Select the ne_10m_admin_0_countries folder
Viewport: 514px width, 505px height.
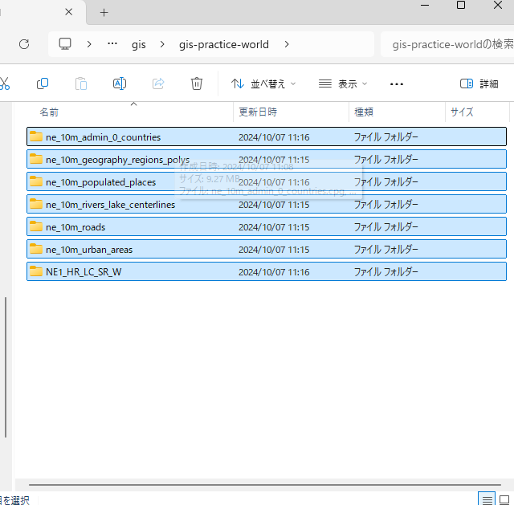coord(267,136)
